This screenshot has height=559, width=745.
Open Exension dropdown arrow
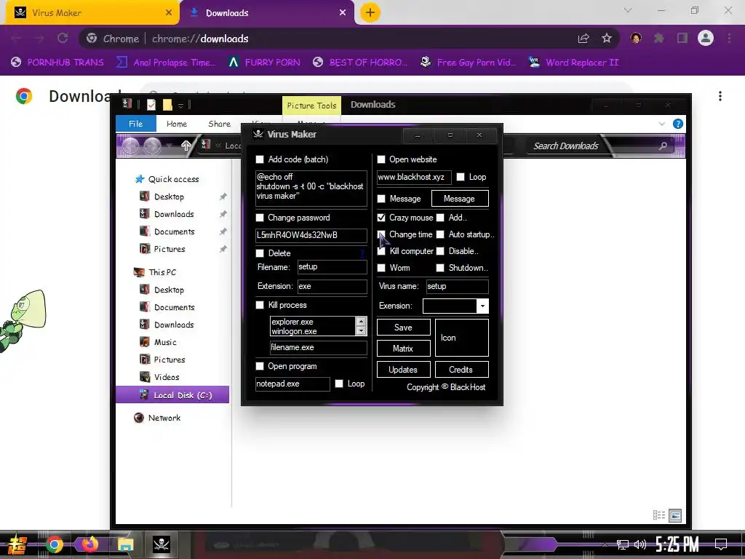click(x=482, y=306)
